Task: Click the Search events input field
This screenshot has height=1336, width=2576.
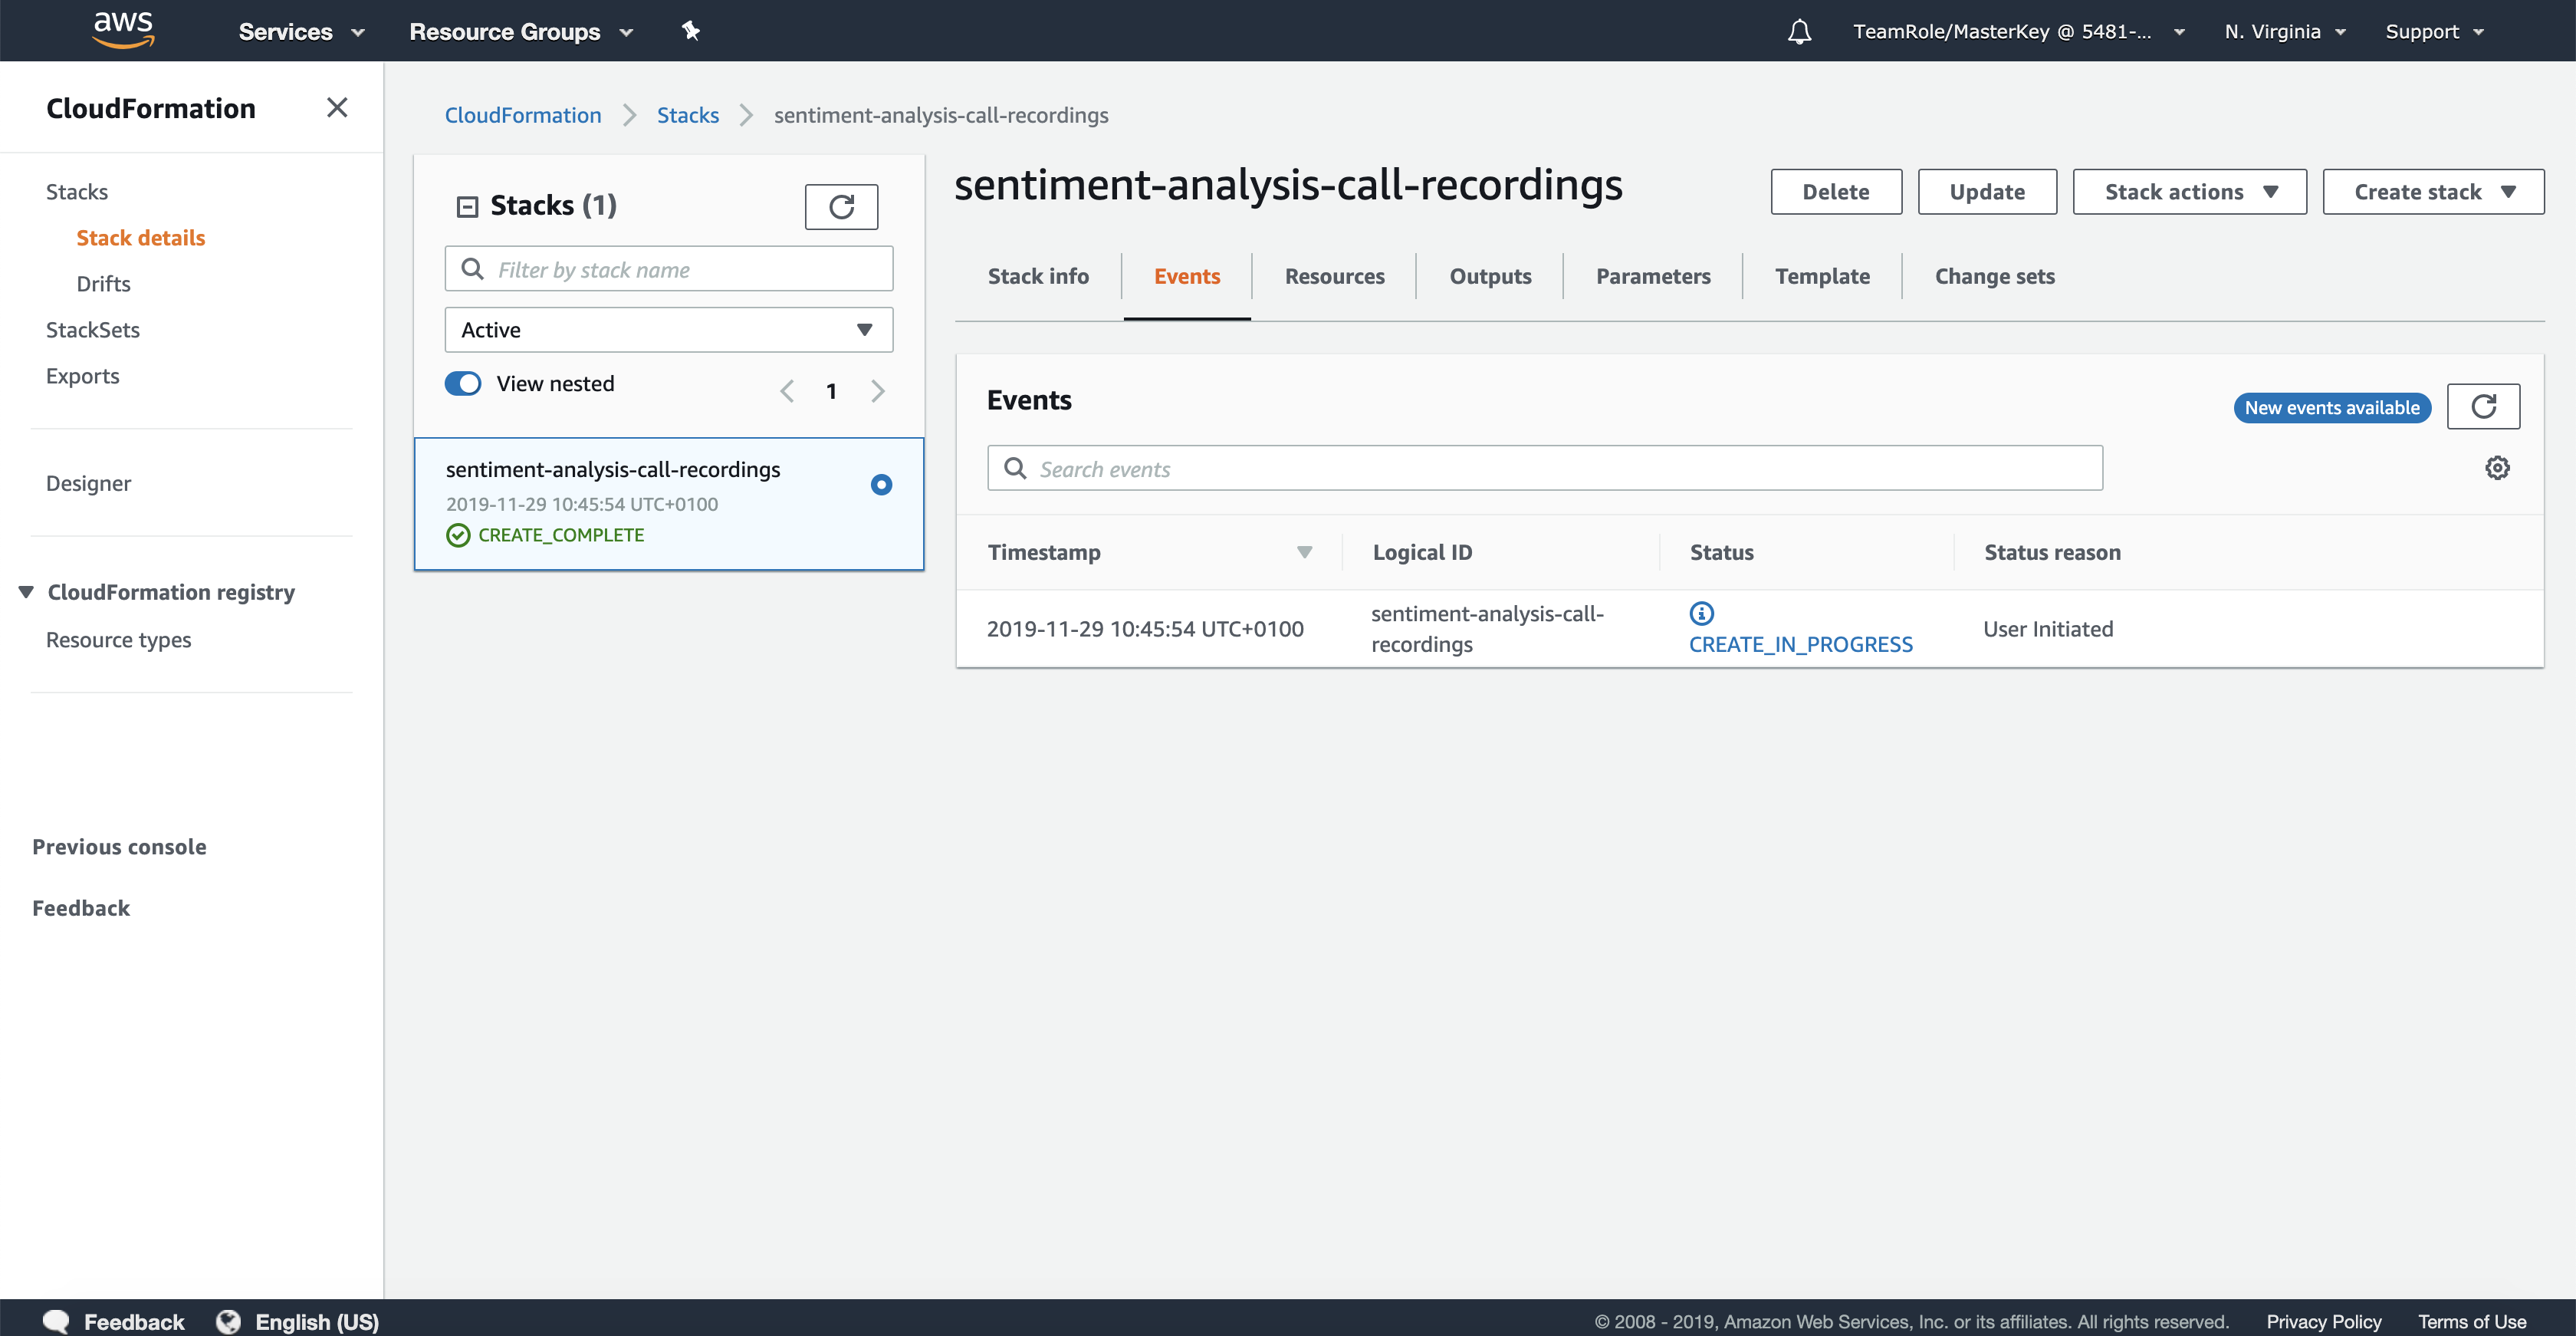Action: [x=1544, y=469]
